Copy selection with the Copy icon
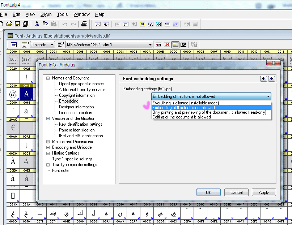Viewport: 292px width, 225px height. 45,24
